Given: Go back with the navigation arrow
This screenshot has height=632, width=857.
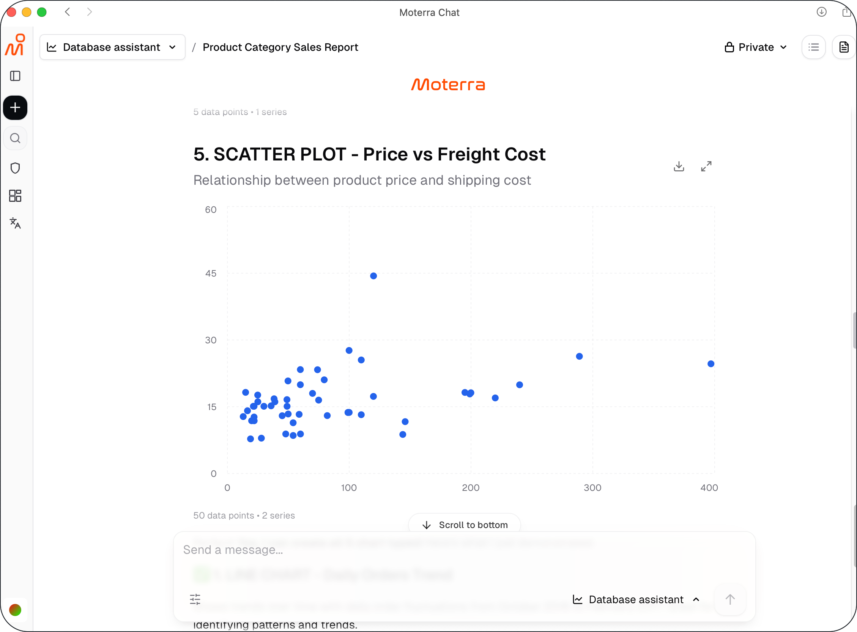Looking at the screenshot, I should pos(68,12).
